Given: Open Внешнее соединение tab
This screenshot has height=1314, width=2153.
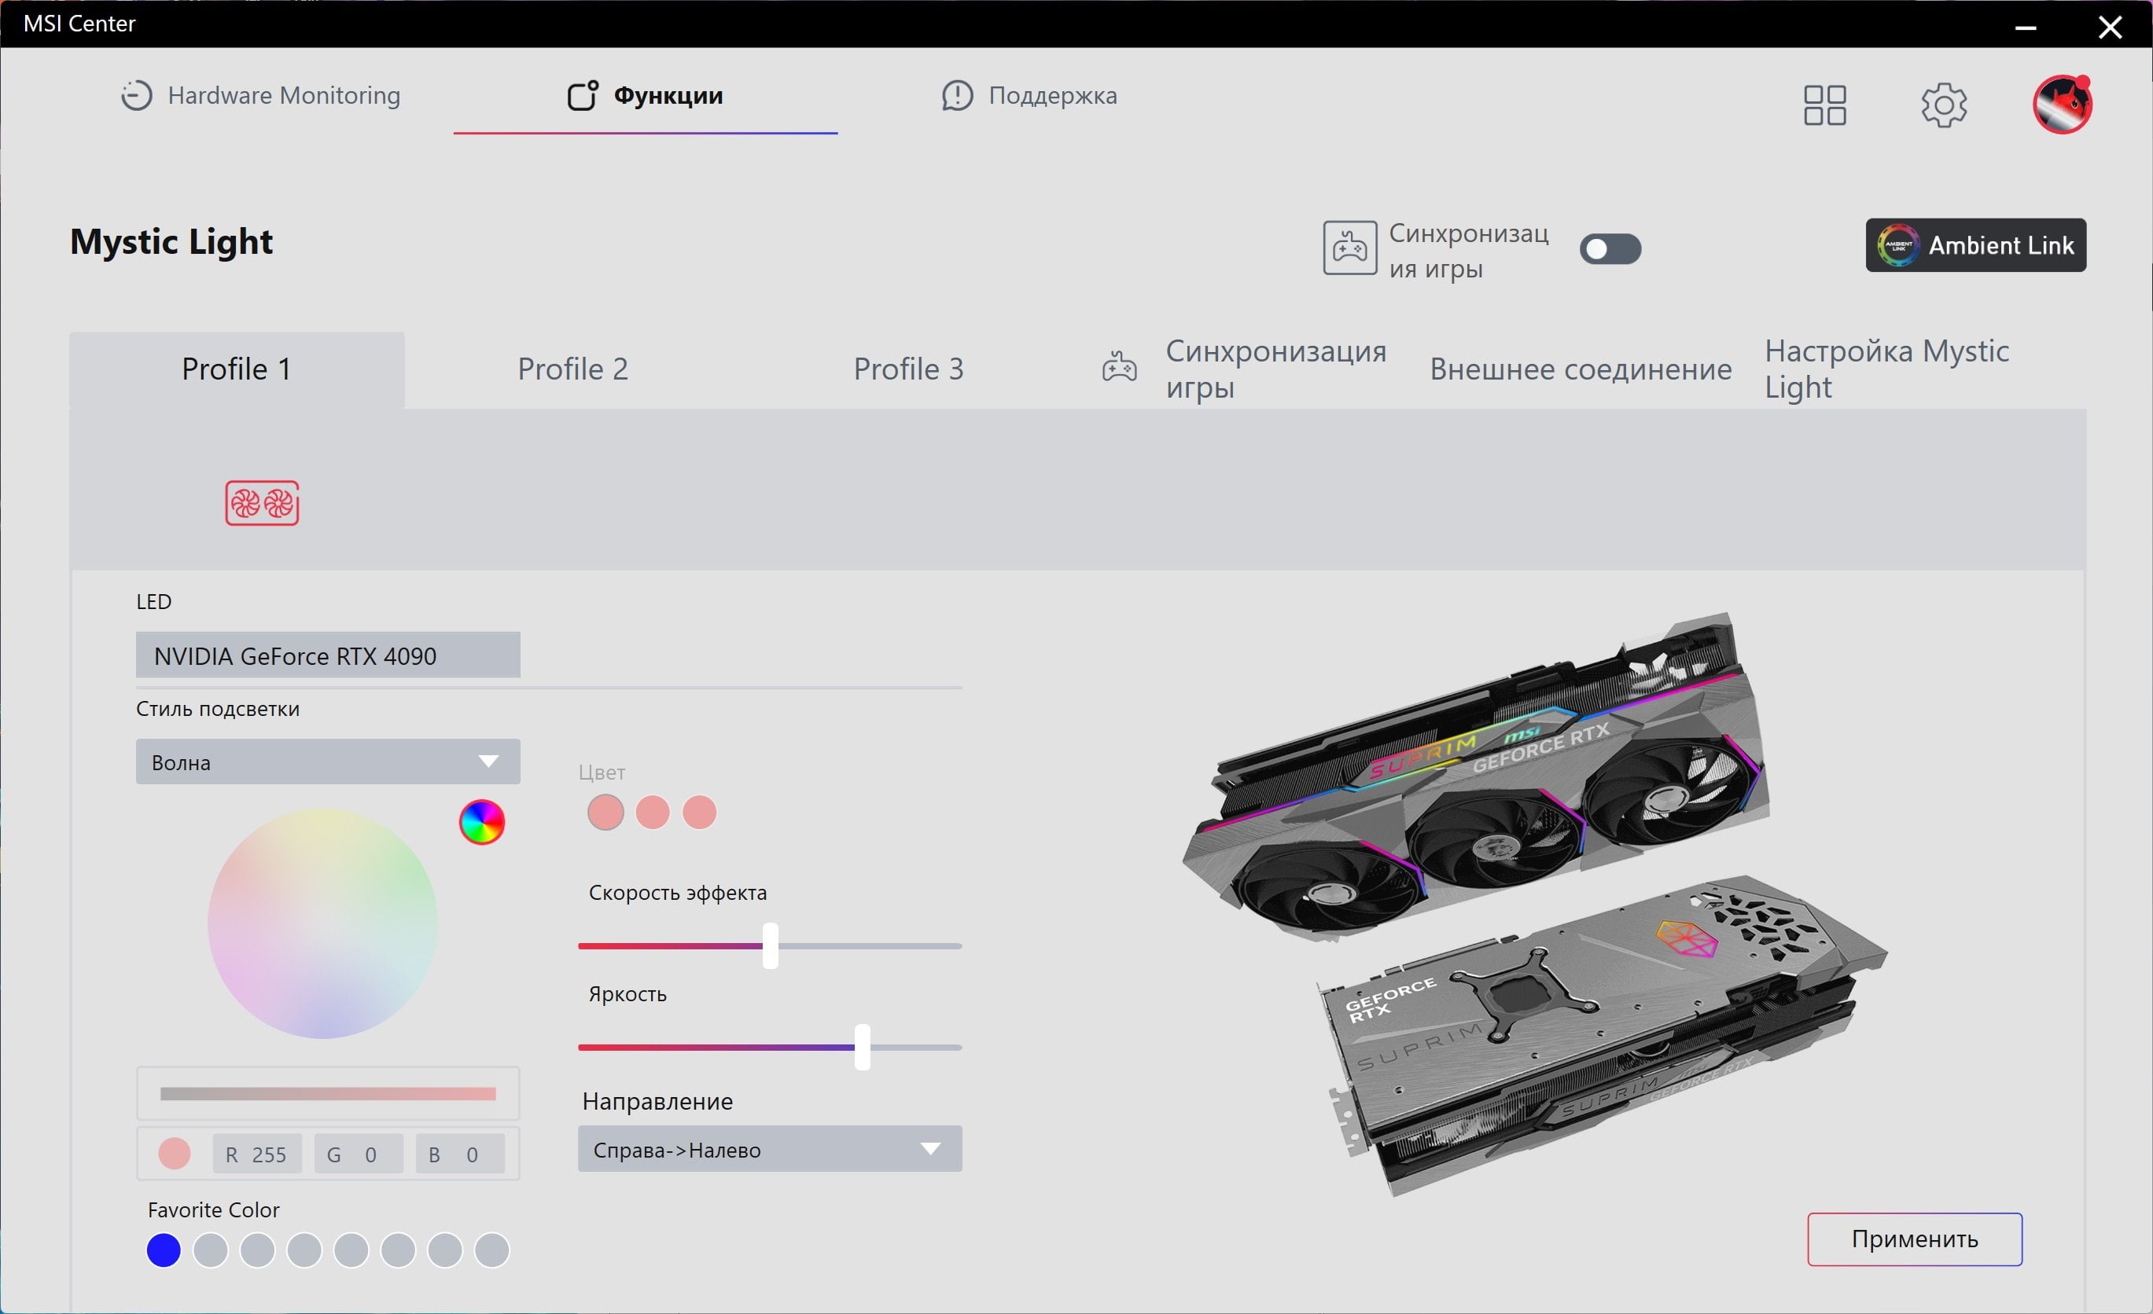Looking at the screenshot, I should click(x=1581, y=369).
